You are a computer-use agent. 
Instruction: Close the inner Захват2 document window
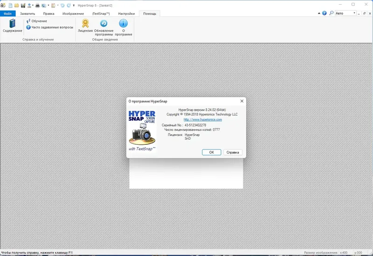click(x=370, y=13)
